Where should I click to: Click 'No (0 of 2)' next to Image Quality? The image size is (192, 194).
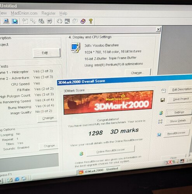(x=44, y=111)
